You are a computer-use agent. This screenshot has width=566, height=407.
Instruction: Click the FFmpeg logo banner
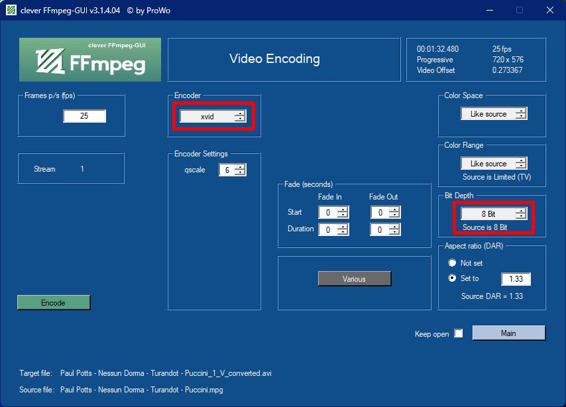(90, 60)
